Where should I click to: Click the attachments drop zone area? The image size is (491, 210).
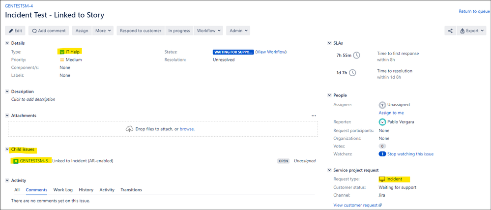point(163,129)
